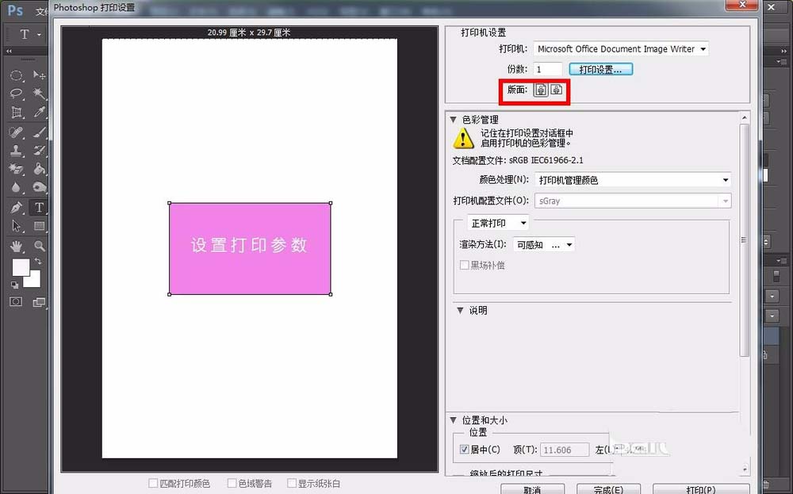Click the pink 设置打印参数 preview image
This screenshot has width=793, height=494.
[250, 249]
